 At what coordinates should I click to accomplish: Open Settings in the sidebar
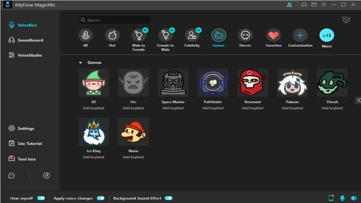(x=21, y=129)
